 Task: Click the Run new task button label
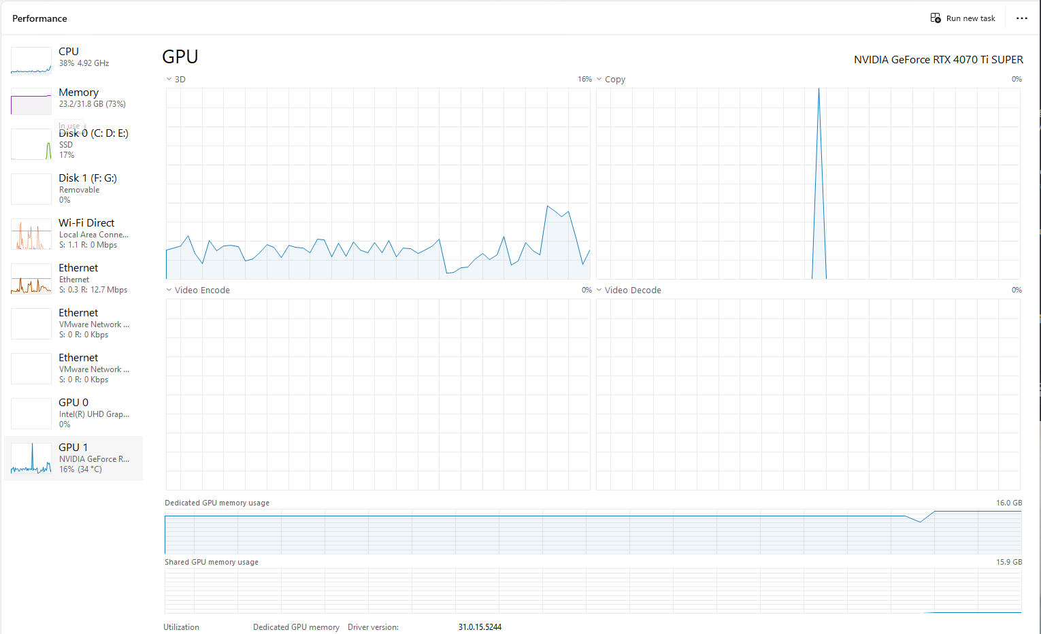click(x=970, y=18)
